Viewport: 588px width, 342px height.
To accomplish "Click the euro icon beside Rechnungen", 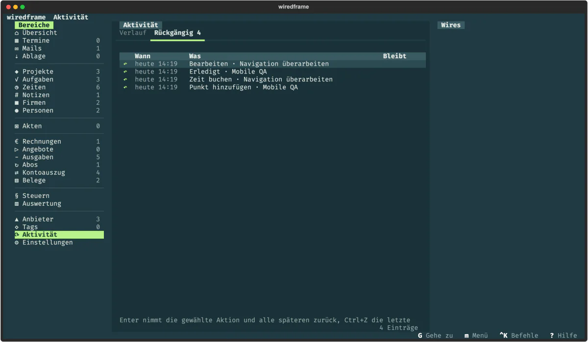I will point(17,142).
